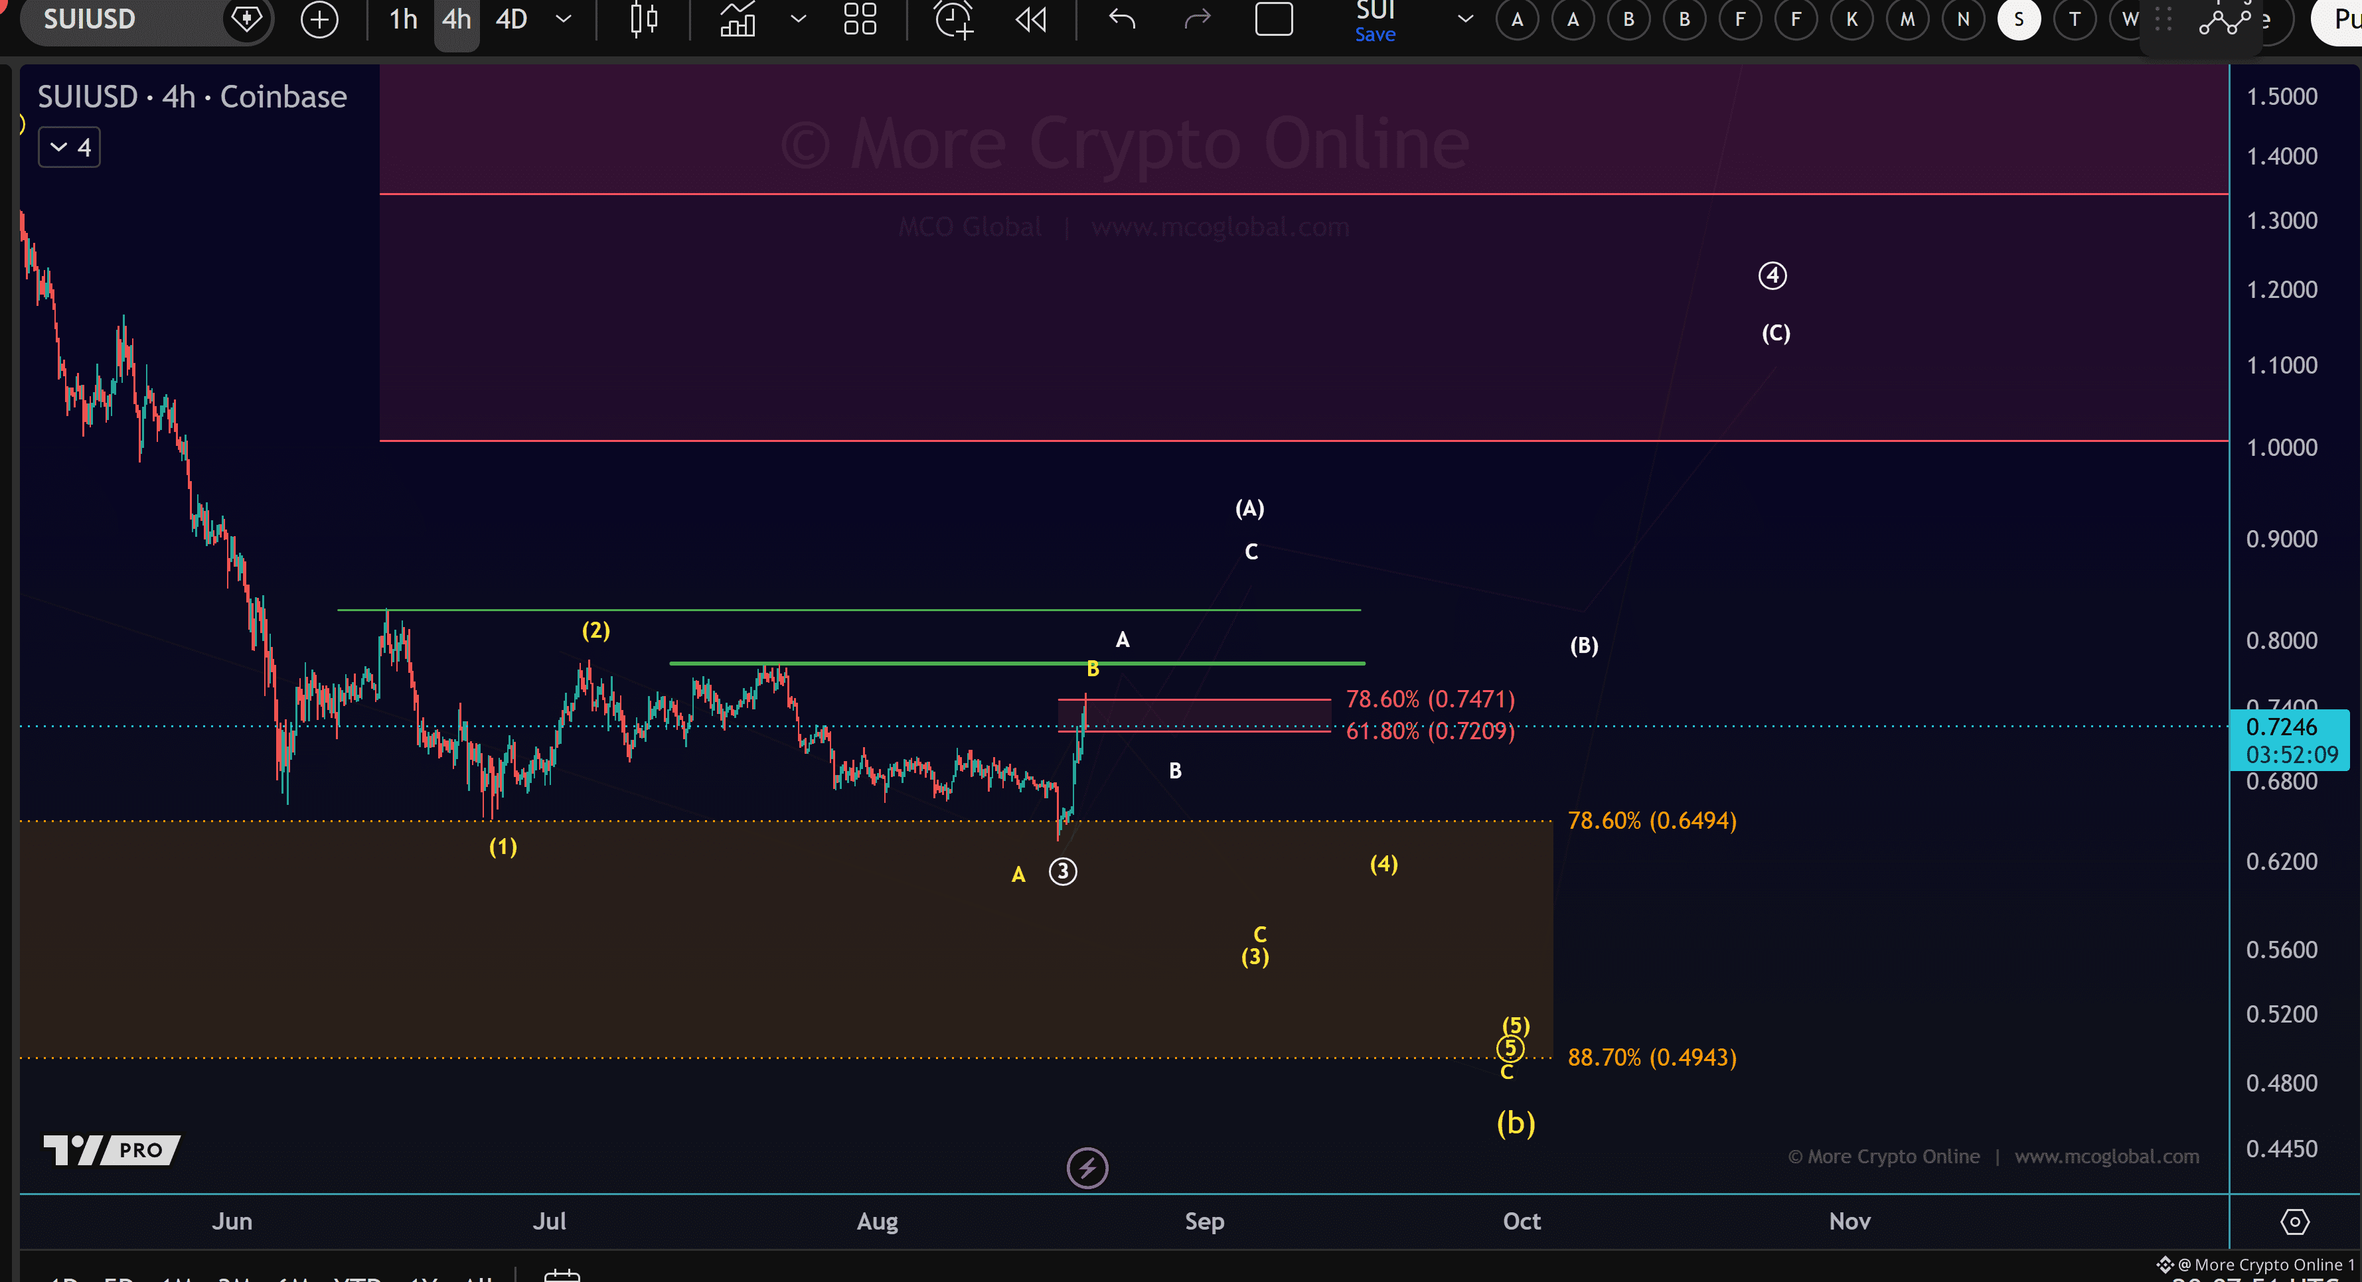Select the M quick-access circle button
The image size is (2362, 1282).
[1907, 19]
